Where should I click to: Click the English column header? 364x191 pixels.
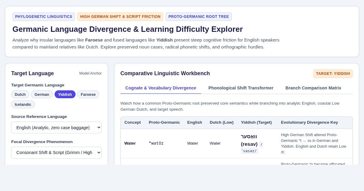(x=195, y=122)
